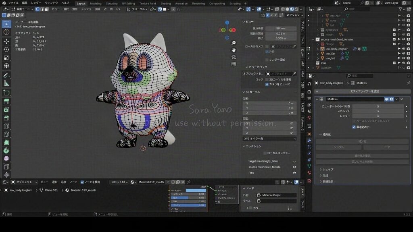Screen dimensions: 413x232
Task: Uncheck the 'カメラをビューに' checkbox
Action: 267,84
